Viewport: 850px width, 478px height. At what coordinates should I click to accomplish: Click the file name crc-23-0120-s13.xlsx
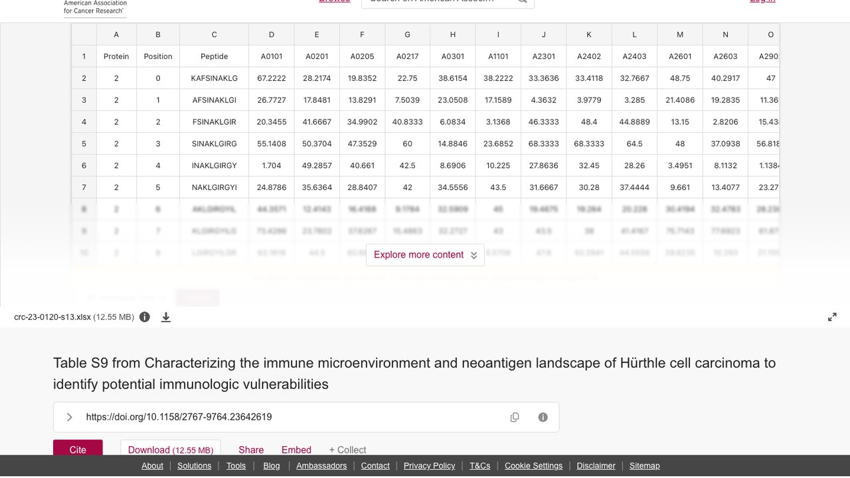point(52,317)
